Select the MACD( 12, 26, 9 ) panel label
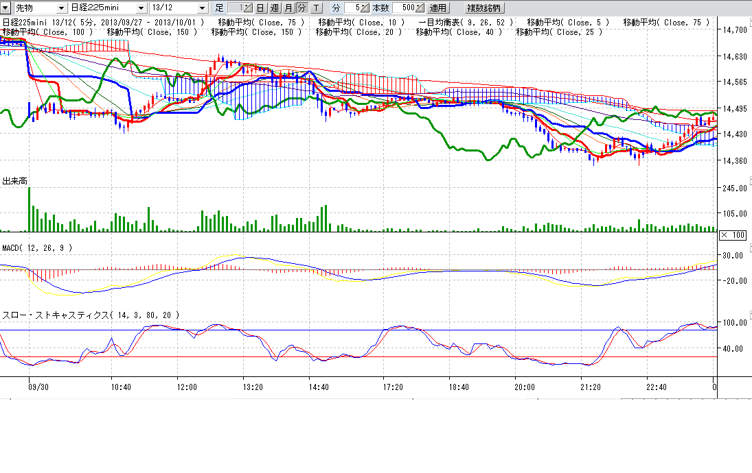Screen dimensions: 752x473 (x=37, y=247)
